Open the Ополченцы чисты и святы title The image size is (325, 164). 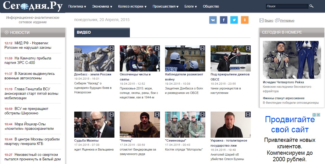coord(135,77)
